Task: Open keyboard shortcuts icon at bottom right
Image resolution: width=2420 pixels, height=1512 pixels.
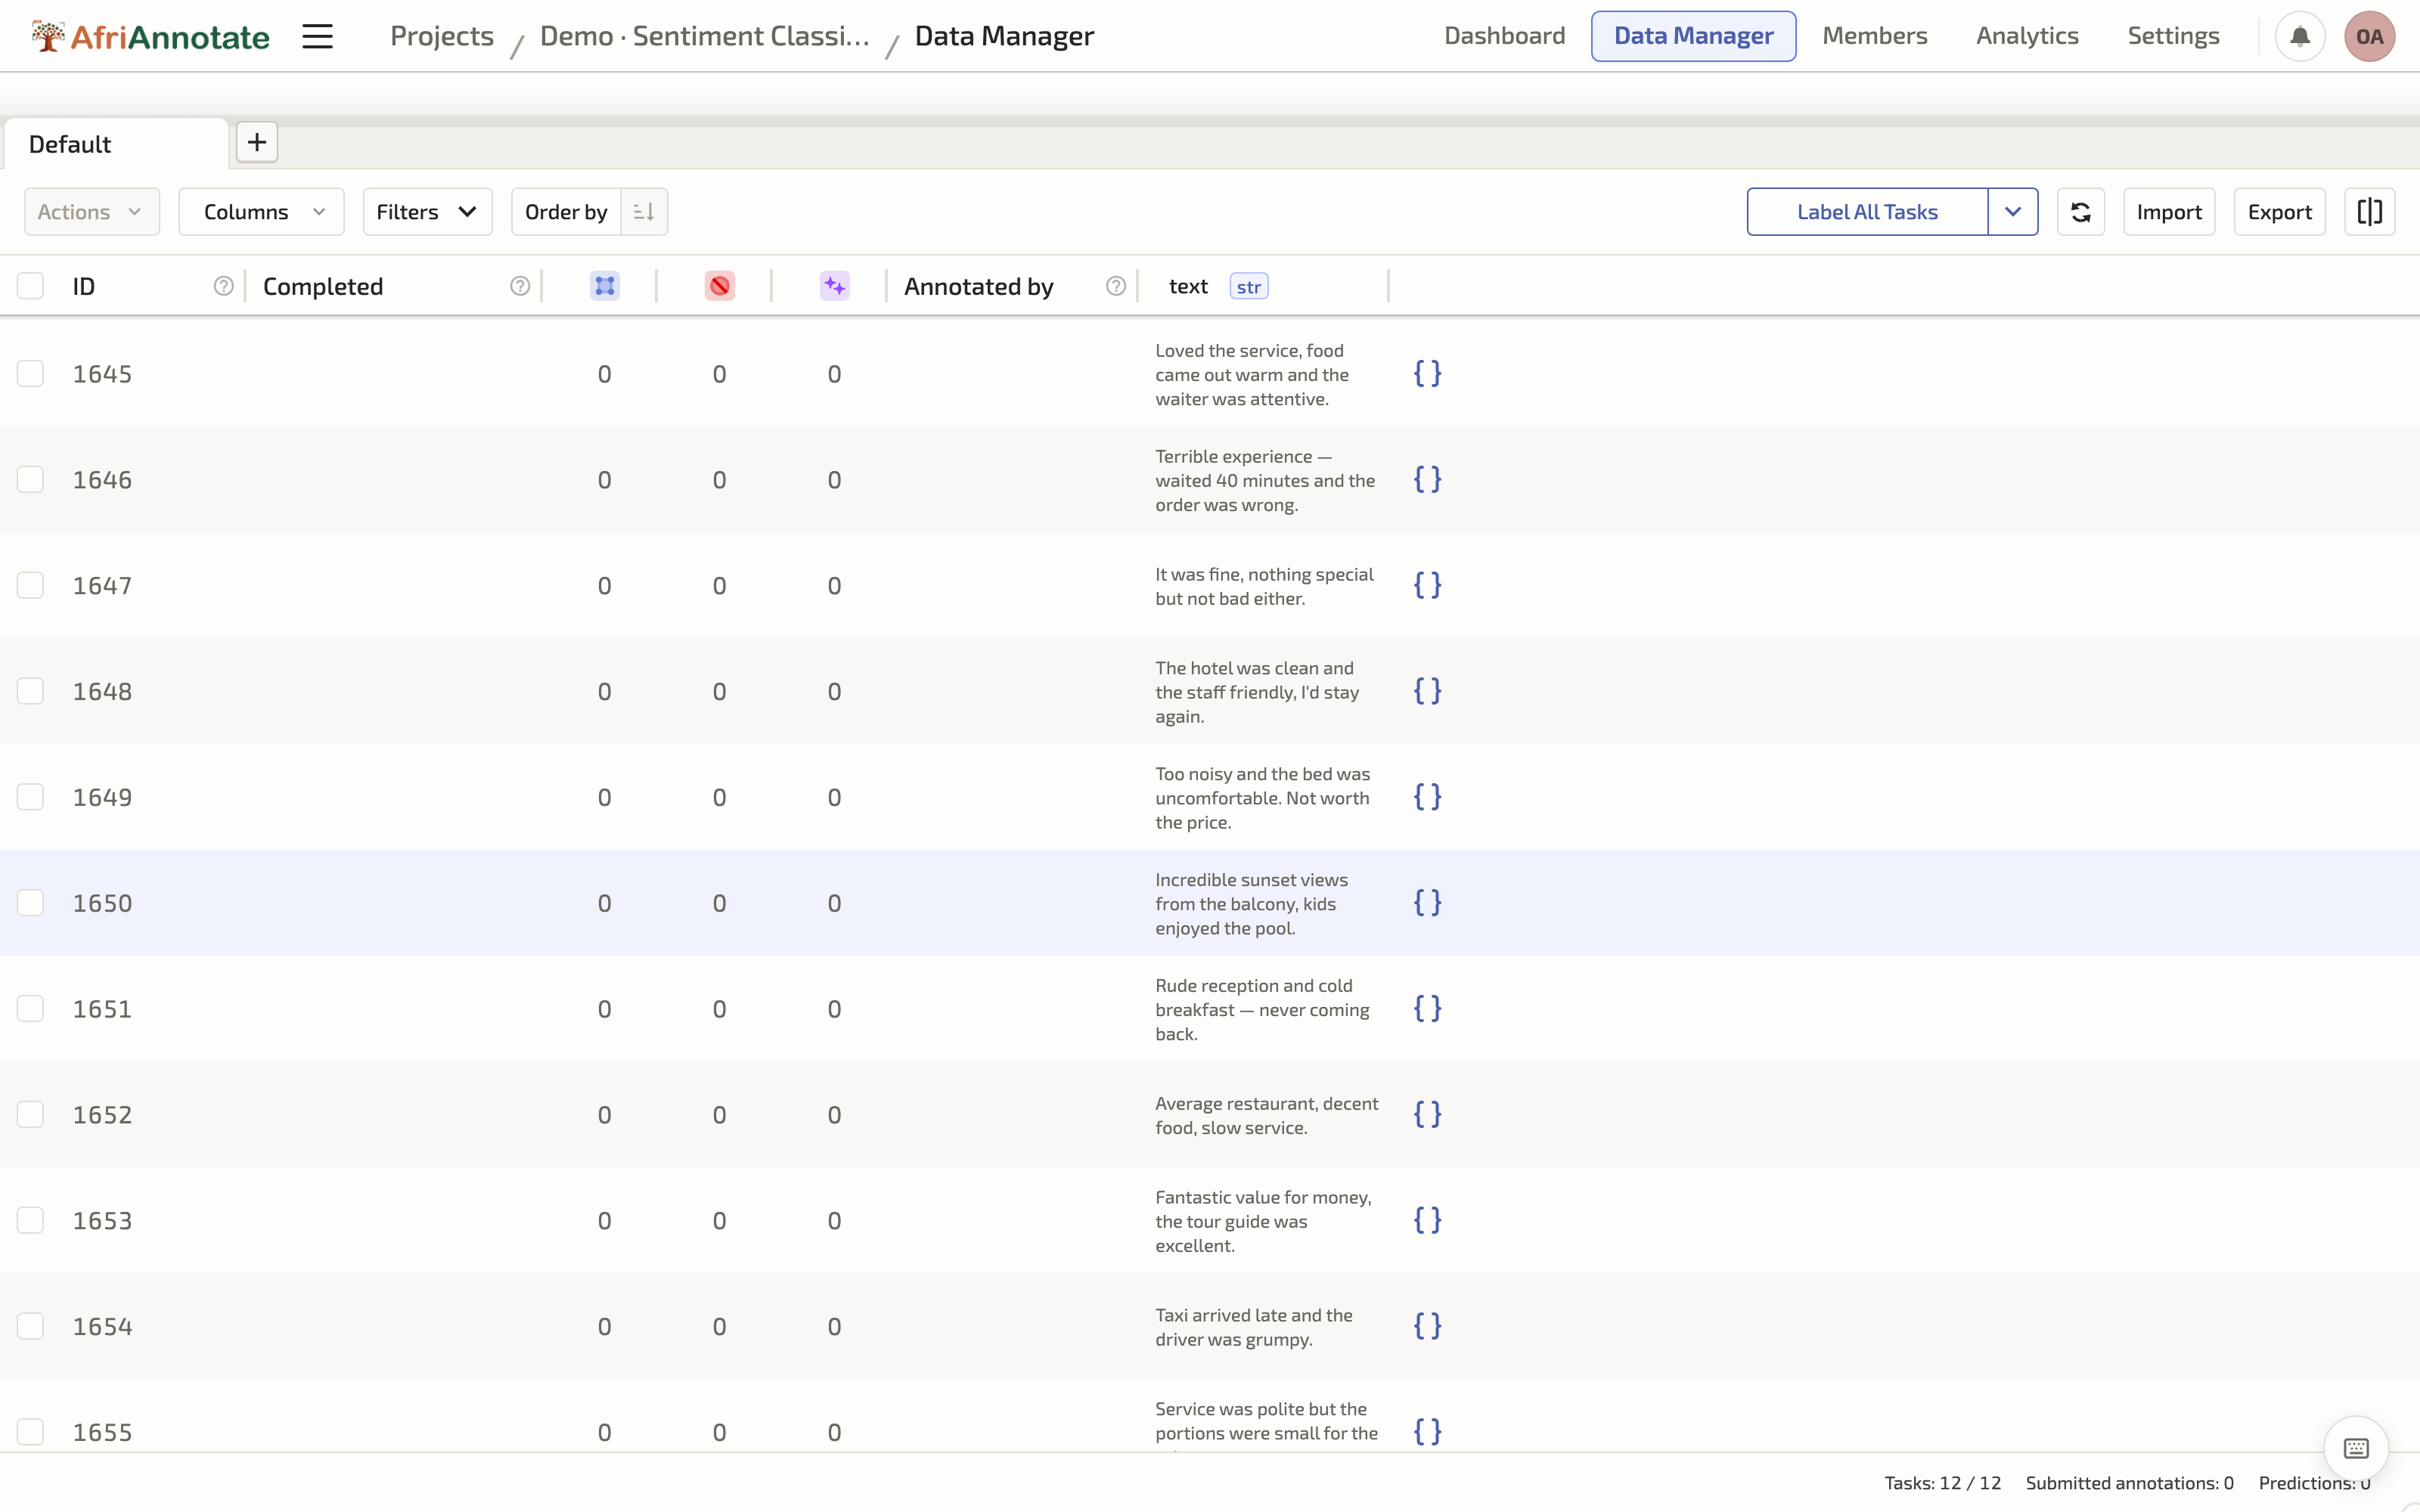Action: pyautogui.click(x=2356, y=1448)
